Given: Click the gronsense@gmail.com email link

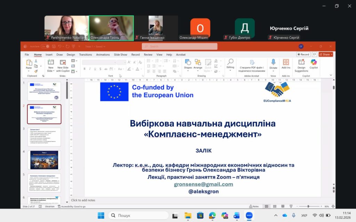Looking at the screenshot, I should pos(203,184).
